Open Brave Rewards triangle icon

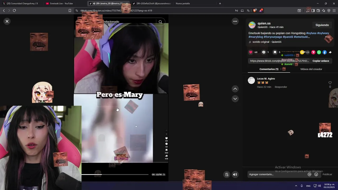tap(261, 11)
